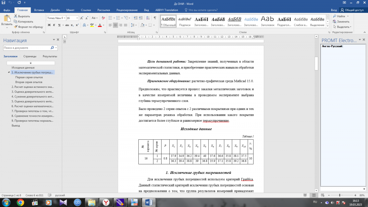Toggle center paragraph alignment
The image size is (368, 207).
(115, 25)
